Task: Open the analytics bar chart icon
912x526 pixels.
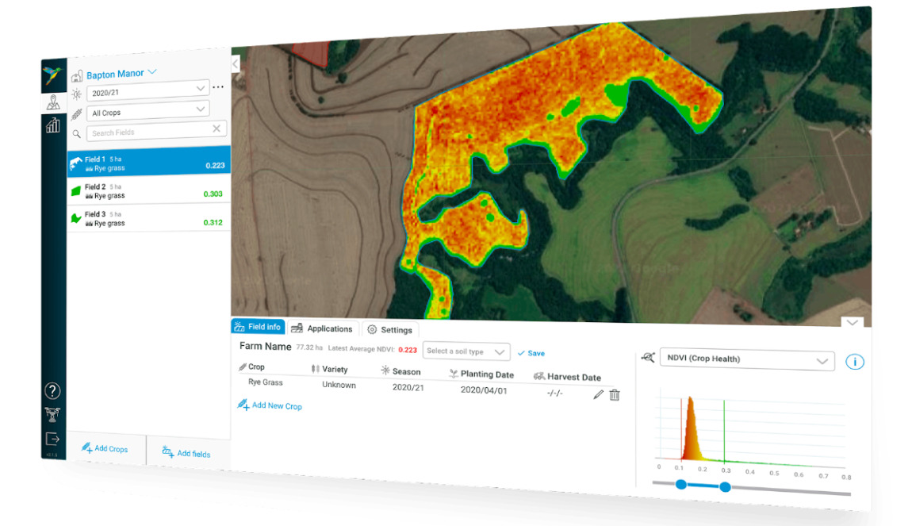Action: (x=53, y=125)
